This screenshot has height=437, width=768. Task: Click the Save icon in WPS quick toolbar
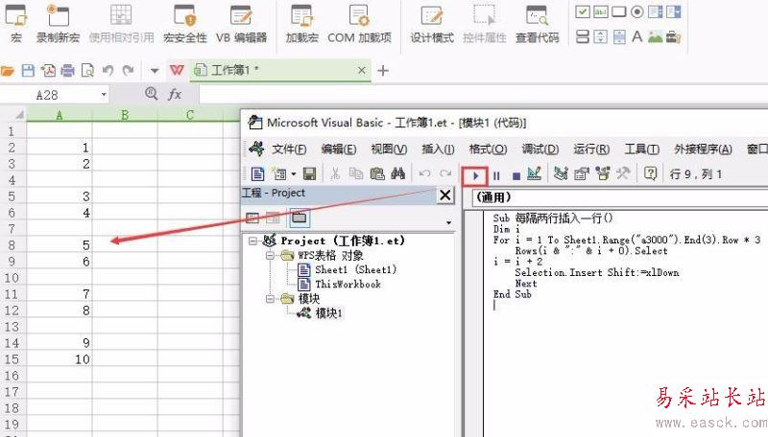[x=28, y=71]
